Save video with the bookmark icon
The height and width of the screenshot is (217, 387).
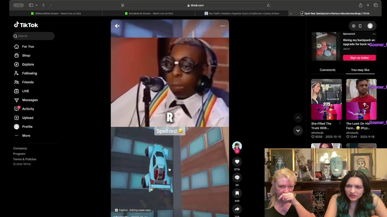point(237,193)
